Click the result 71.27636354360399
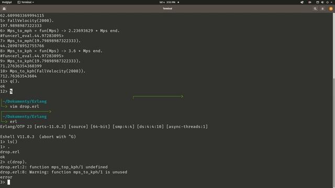The image size is (335, 188). click(21, 66)
